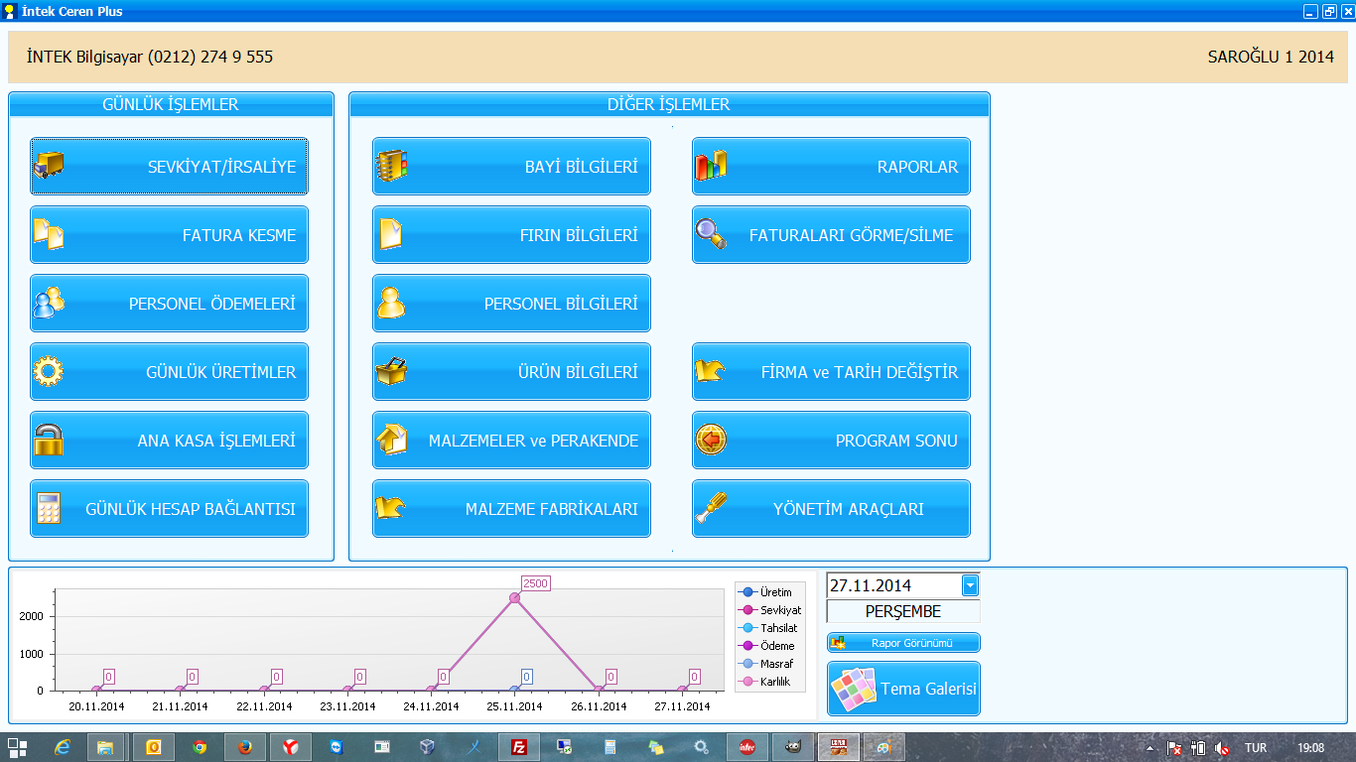Toggle the Üretim series in chart legend
1356x762 pixels.
coord(774,592)
